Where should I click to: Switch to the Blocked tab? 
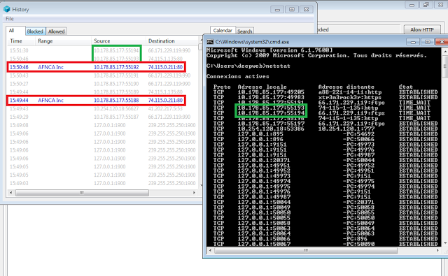pyautogui.click(x=35, y=31)
